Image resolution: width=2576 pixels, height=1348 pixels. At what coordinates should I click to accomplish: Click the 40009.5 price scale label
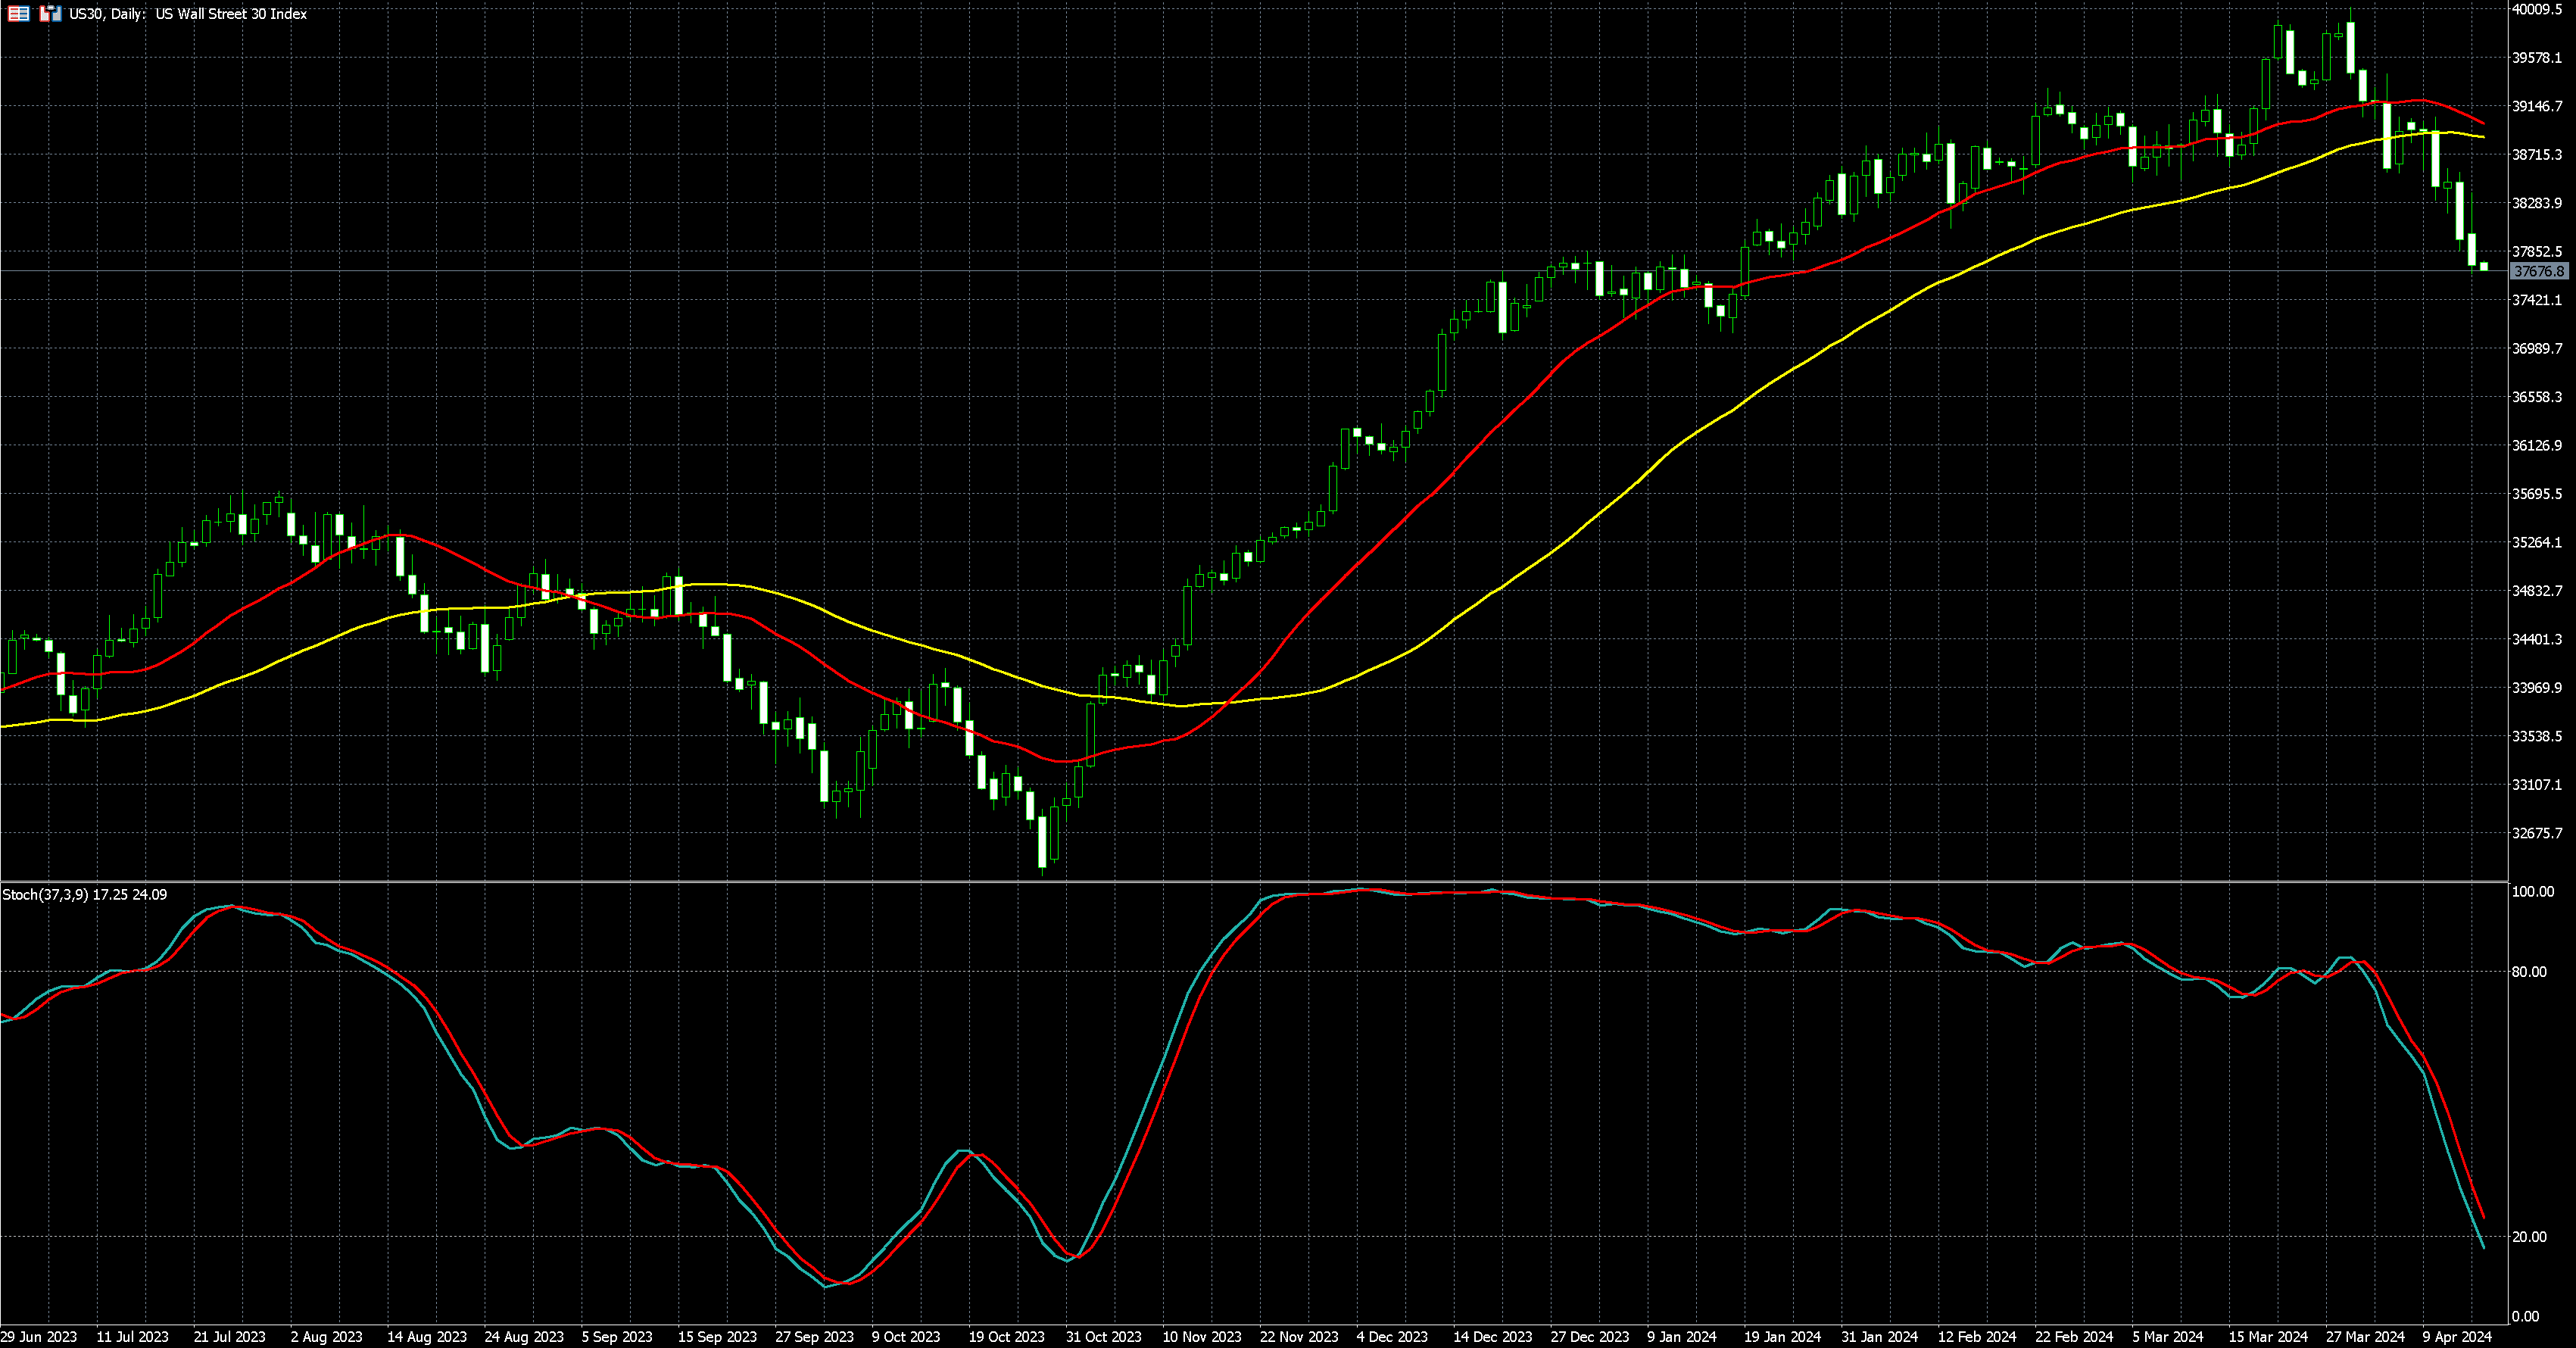2537,9
